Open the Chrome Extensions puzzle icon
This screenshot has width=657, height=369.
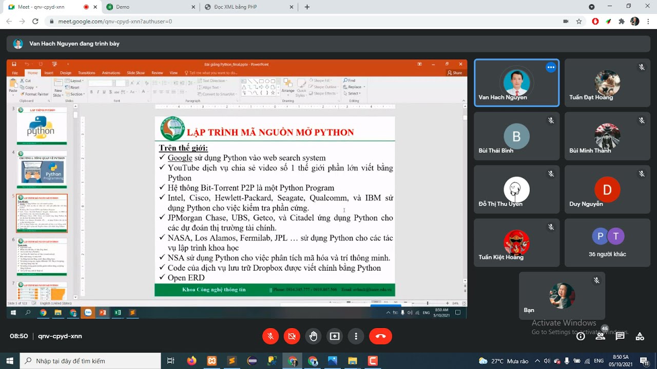pos(622,22)
